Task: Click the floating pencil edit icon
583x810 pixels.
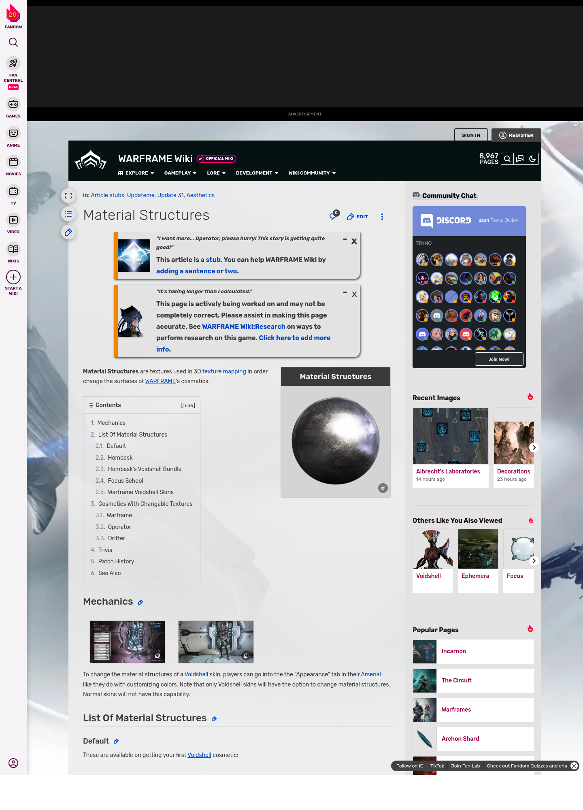Action: [x=68, y=232]
